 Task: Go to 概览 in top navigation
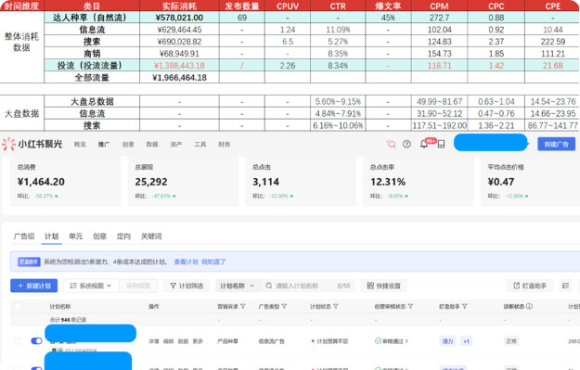(x=80, y=144)
